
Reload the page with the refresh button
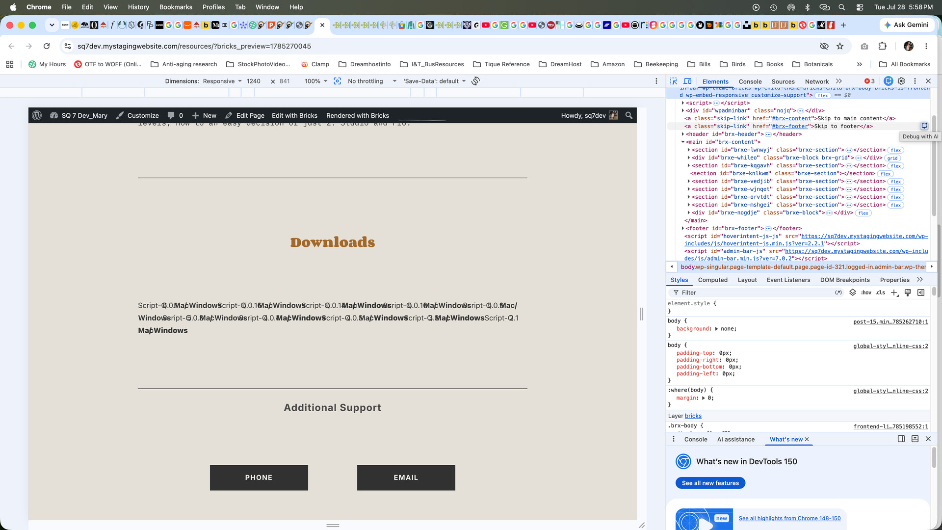pos(47,46)
